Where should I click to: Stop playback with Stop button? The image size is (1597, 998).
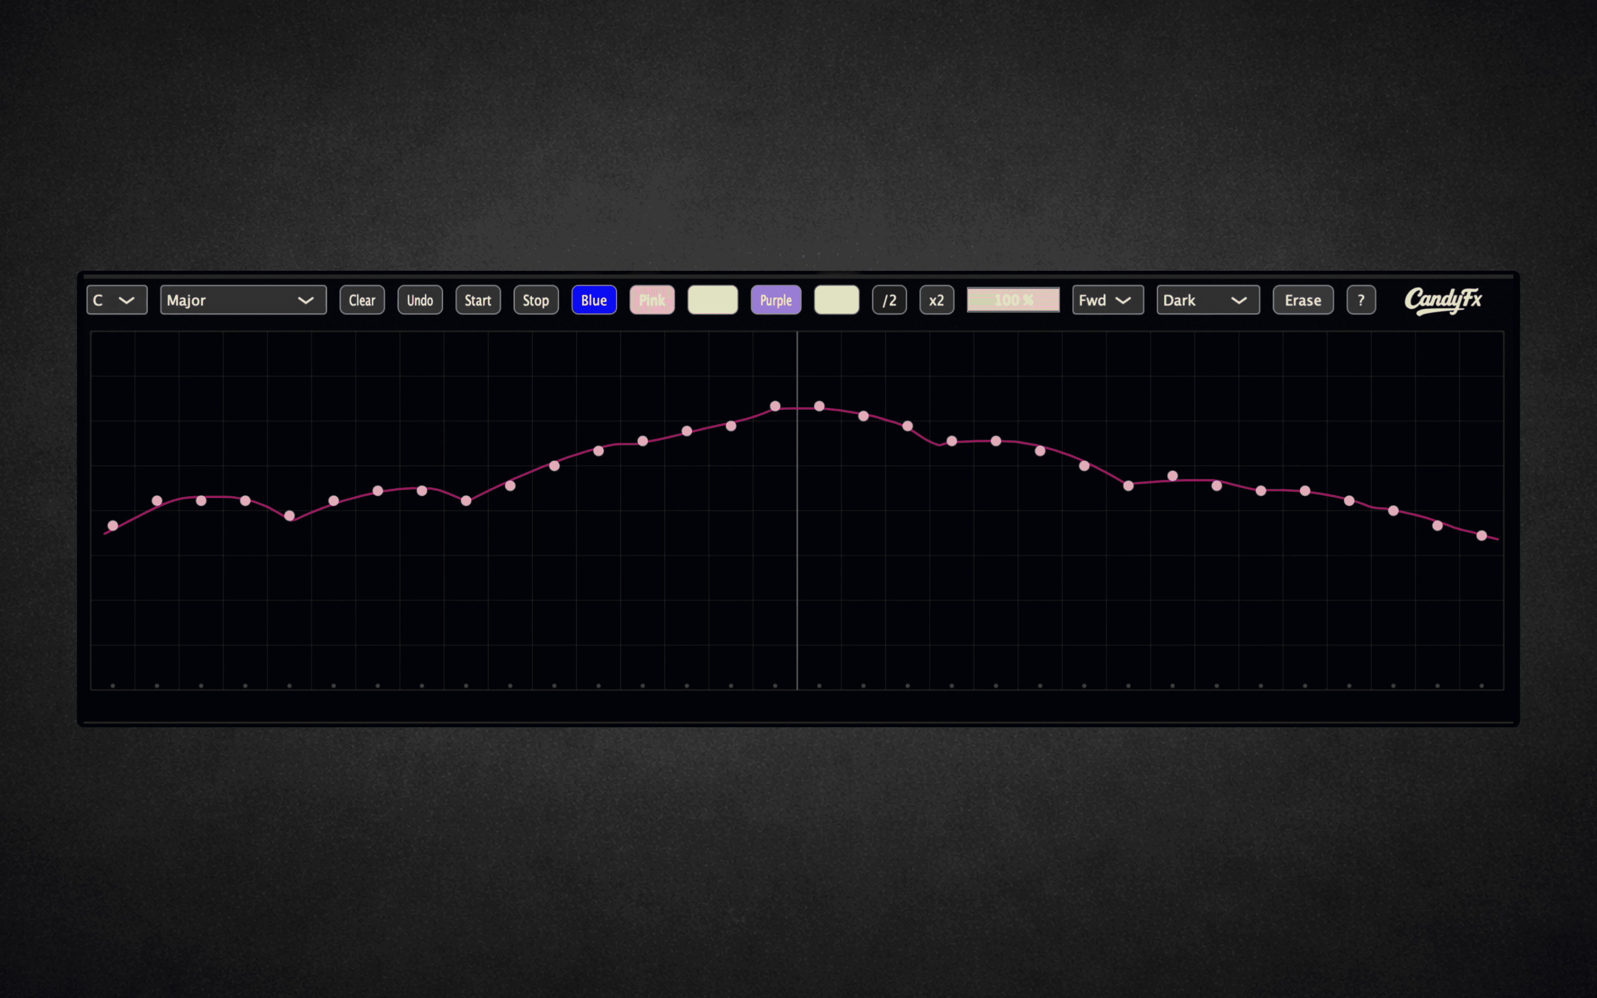536,300
